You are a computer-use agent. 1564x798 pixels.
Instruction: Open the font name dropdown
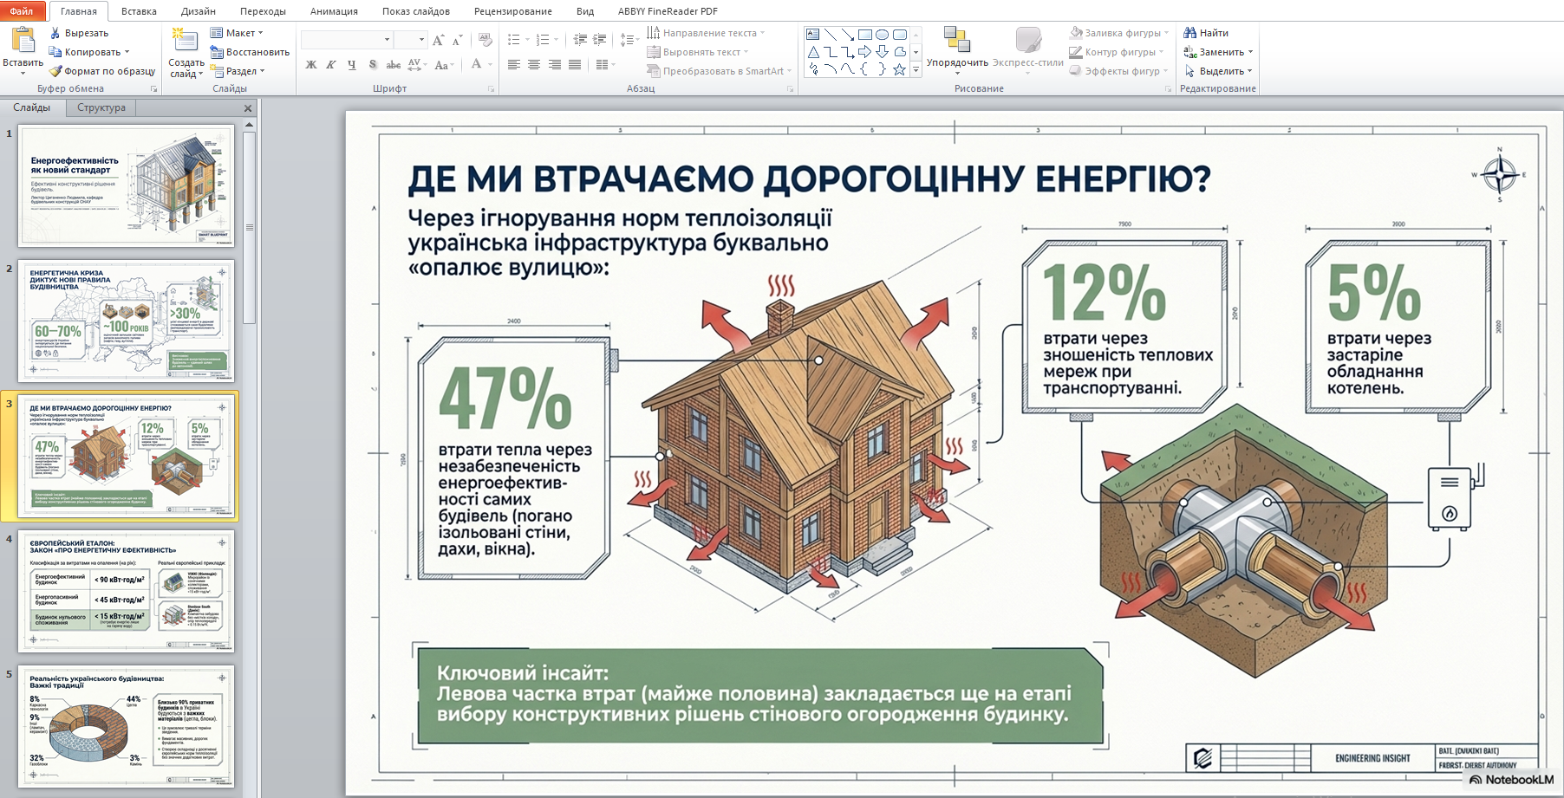pos(387,40)
